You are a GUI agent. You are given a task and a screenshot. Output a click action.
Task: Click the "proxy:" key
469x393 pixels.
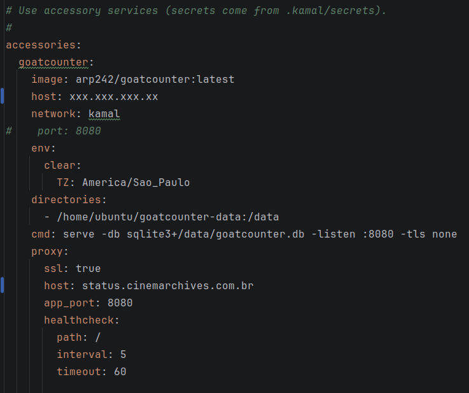coord(50,251)
